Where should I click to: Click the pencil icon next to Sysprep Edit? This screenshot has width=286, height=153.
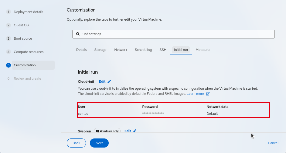(134, 131)
